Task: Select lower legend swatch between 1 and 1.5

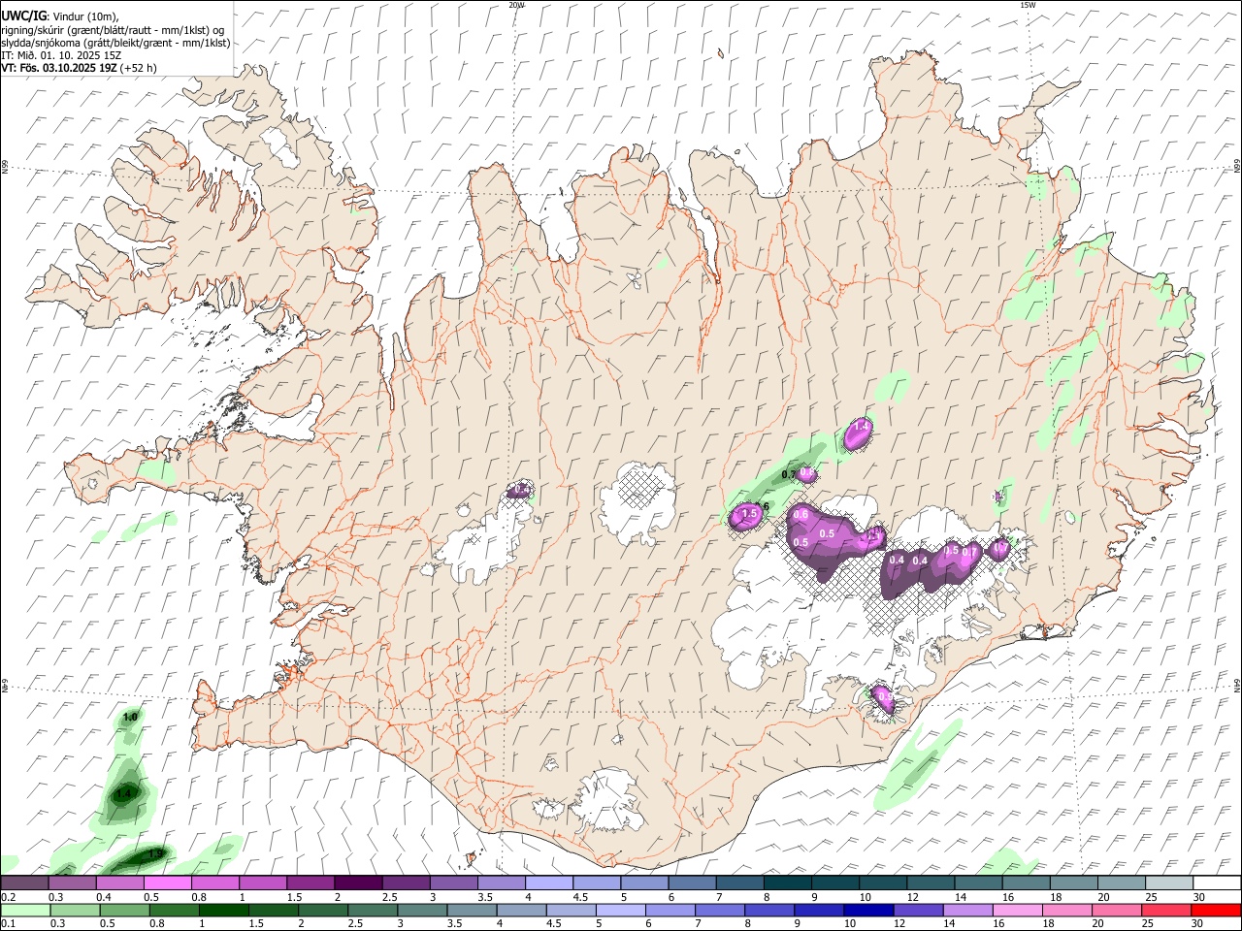Action: [x=223, y=911]
